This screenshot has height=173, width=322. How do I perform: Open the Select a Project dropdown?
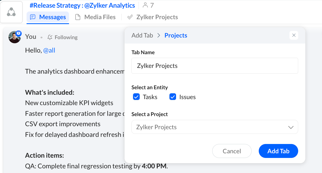click(215, 127)
